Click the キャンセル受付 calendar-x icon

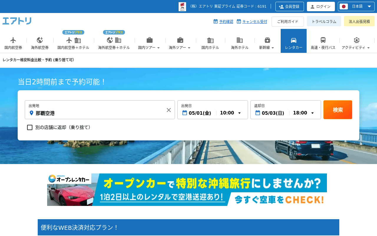coord(239,21)
